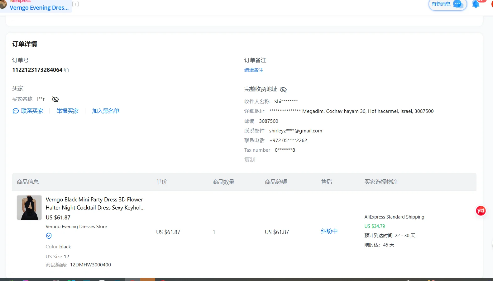Image resolution: width=493 pixels, height=281 pixels.
Task: Click the product code 12DMHW3000400
Action: click(90, 265)
